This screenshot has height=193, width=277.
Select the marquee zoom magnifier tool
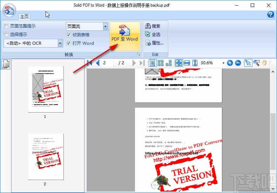click(x=256, y=63)
